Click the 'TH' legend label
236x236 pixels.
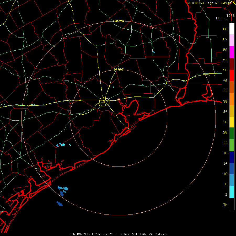pos(225,205)
